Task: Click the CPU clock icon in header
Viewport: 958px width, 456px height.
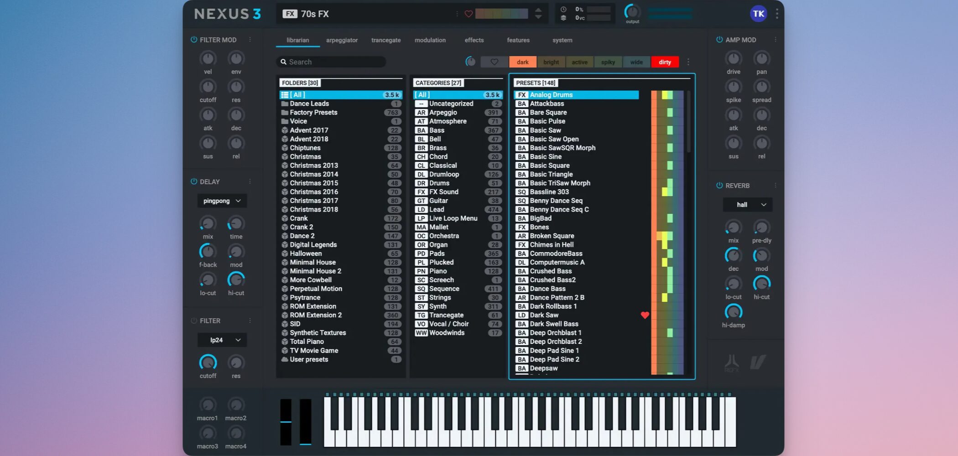Action: 563,9
